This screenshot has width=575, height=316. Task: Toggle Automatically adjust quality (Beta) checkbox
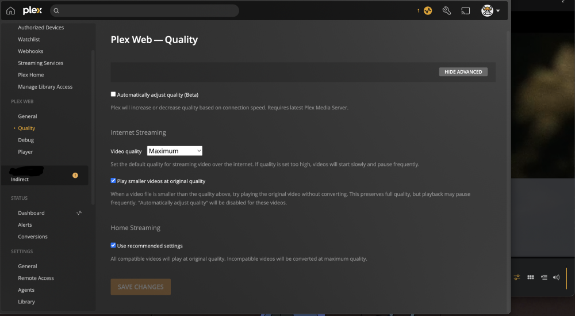click(113, 94)
